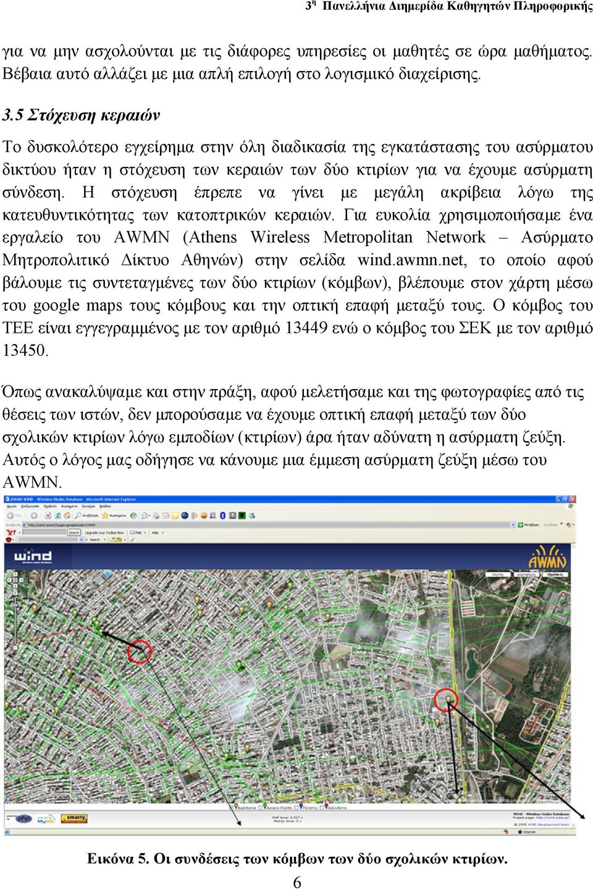Open the Βοήθεια menu

click(104, 506)
